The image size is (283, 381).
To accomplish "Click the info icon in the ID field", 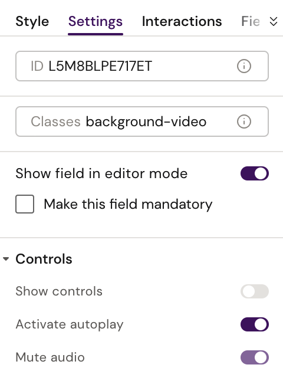I will tap(244, 66).
